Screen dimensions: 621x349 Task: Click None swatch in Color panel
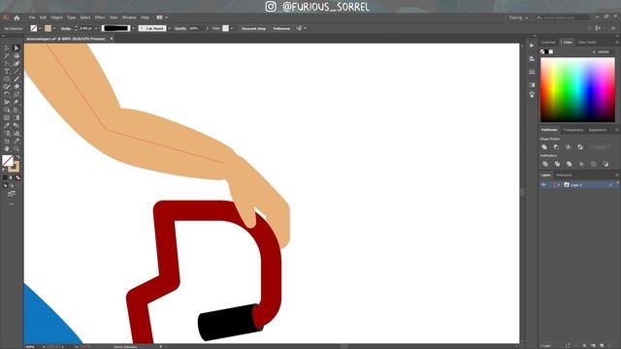coord(542,51)
